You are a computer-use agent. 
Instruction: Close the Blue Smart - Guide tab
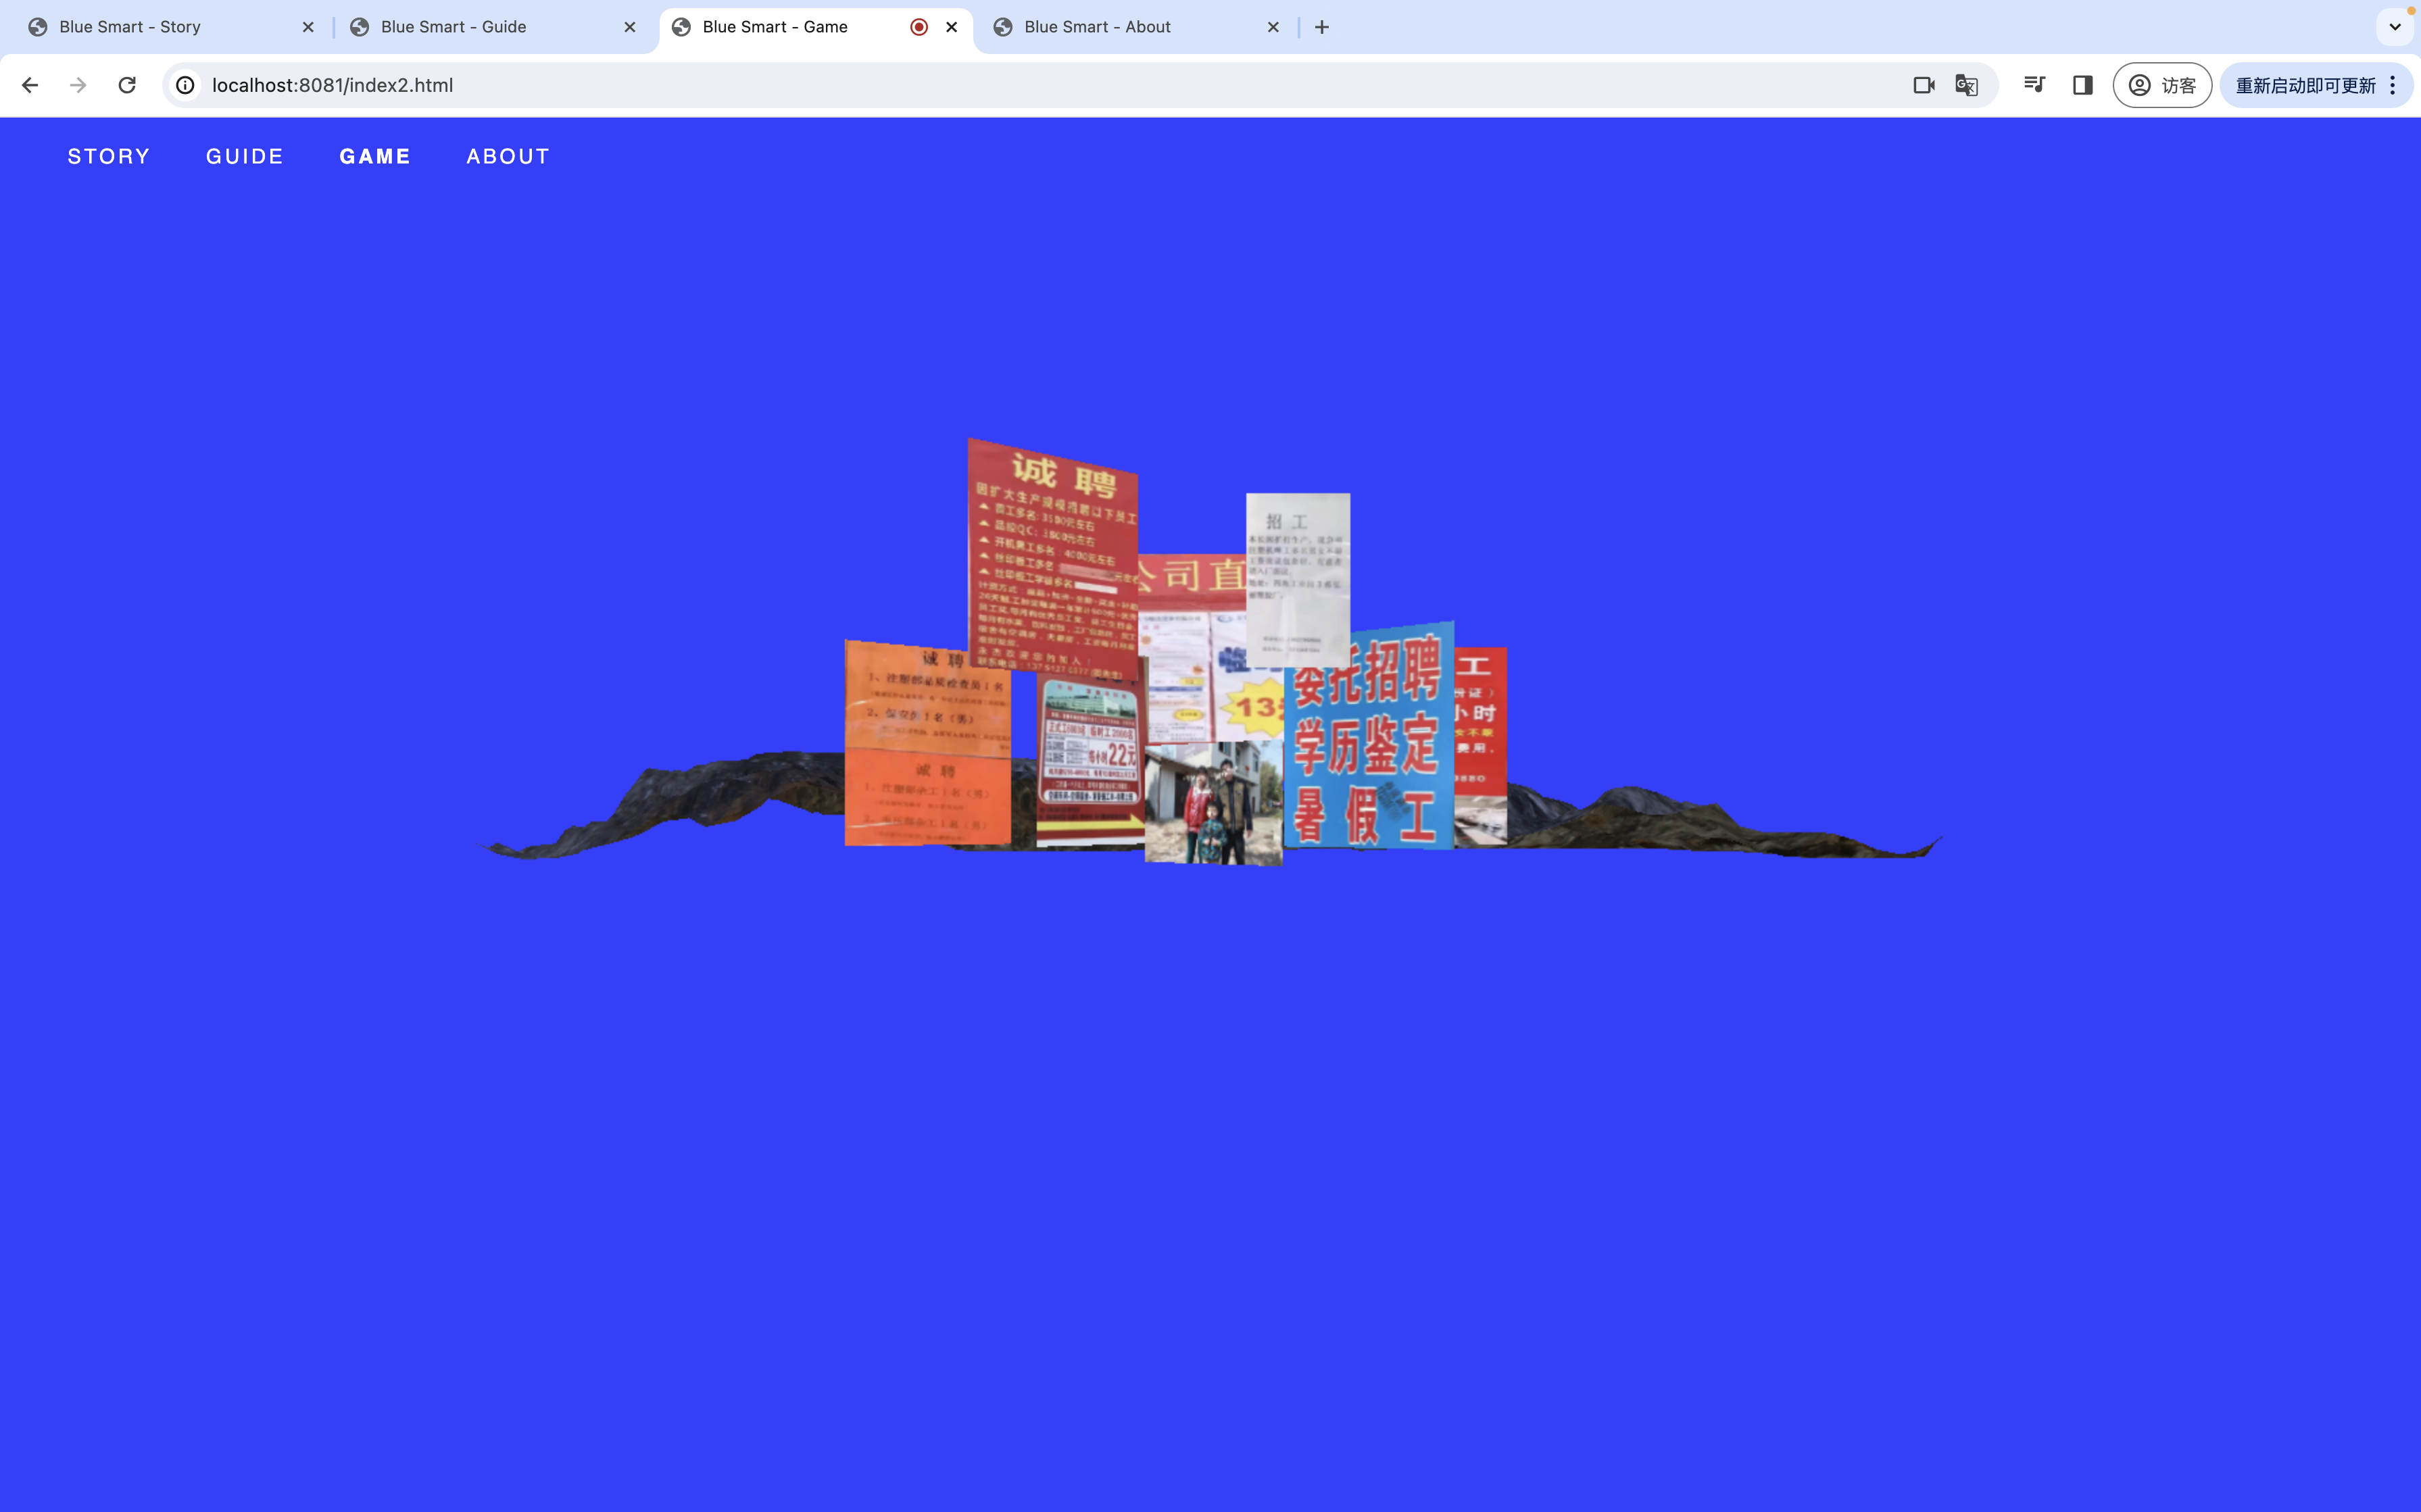(x=629, y=27)
